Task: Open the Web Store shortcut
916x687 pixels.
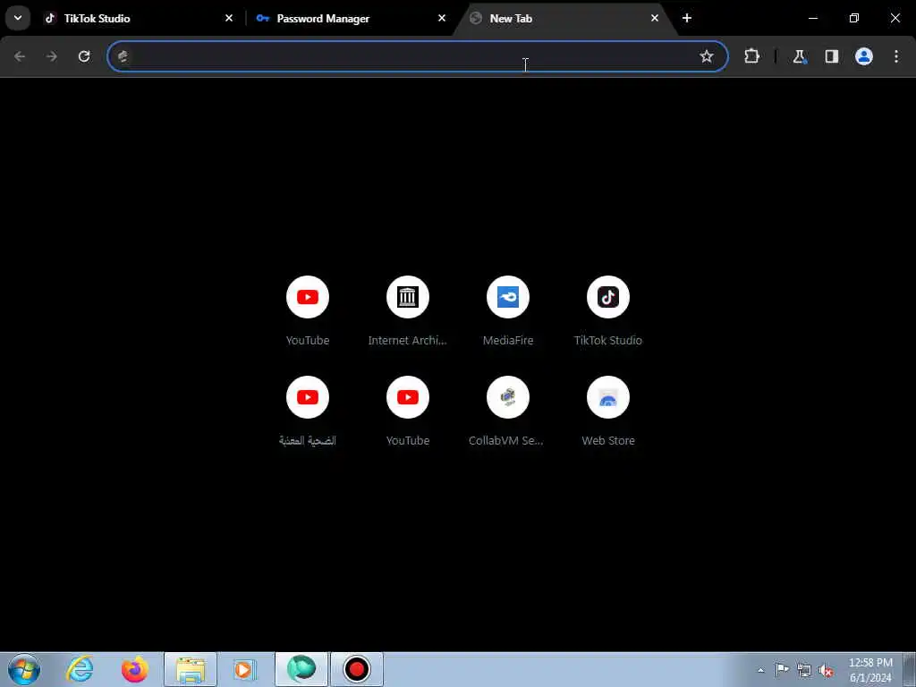Action: pyautogui.click(x=608, y=411)
